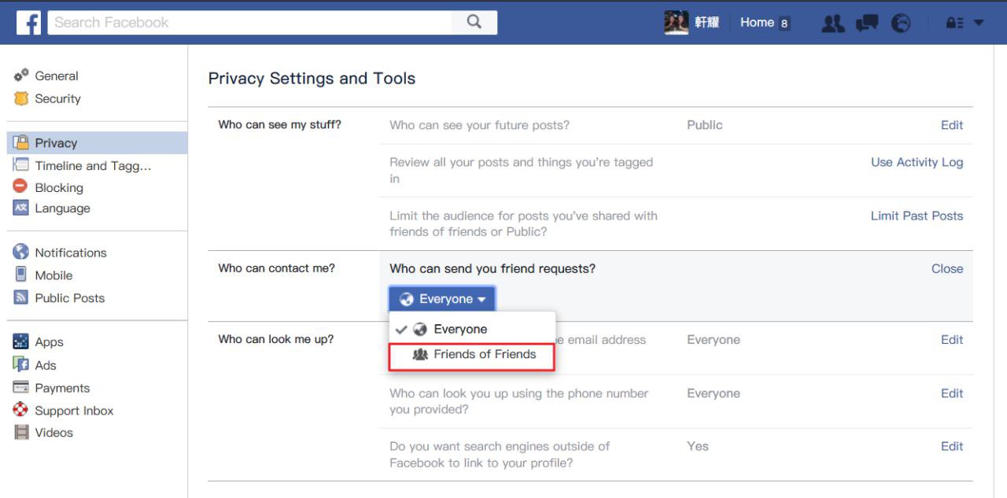Click 'Who can send you friend requests?' text

492,268
